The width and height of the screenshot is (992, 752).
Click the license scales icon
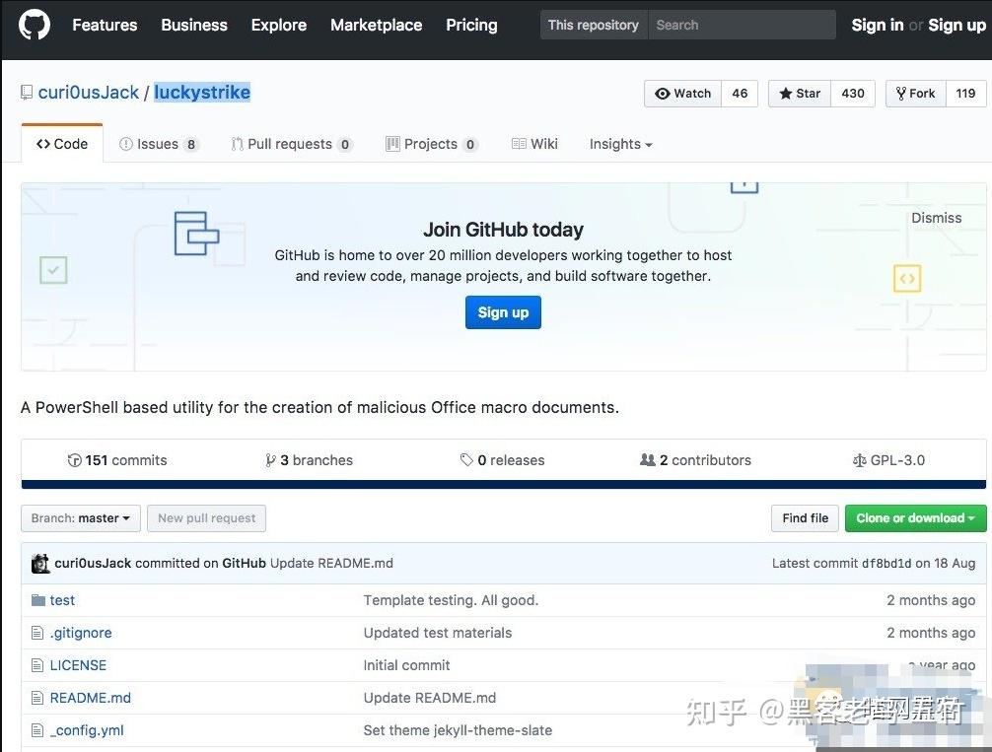coord(859,460)
